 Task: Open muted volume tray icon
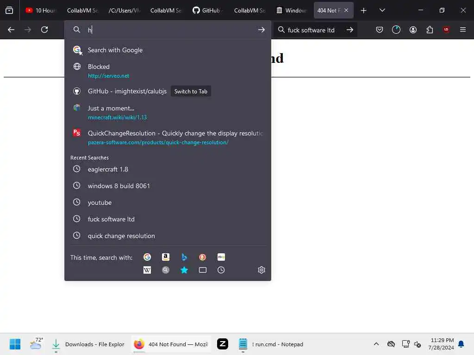click(x=418, y=344)
